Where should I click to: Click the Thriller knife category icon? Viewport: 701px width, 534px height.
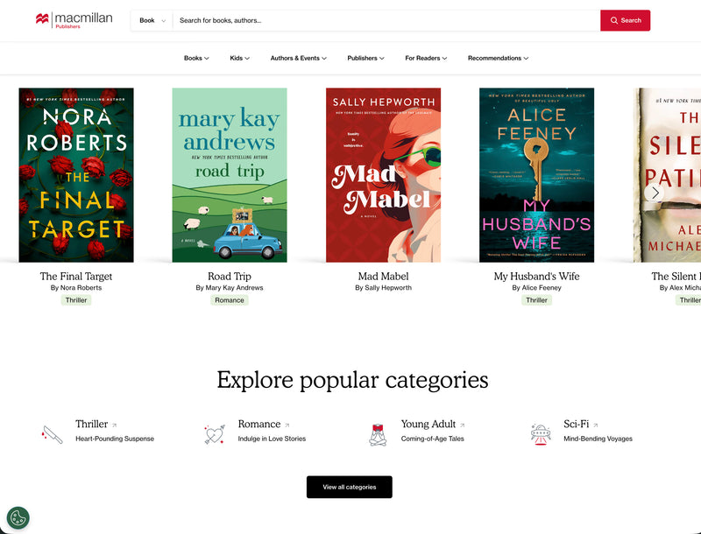tap(52, 435)
